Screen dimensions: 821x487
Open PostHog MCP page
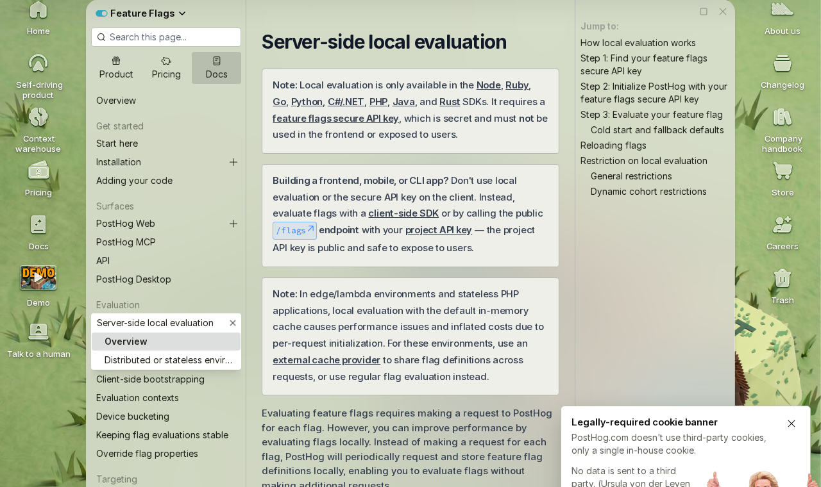click(166, 242)
